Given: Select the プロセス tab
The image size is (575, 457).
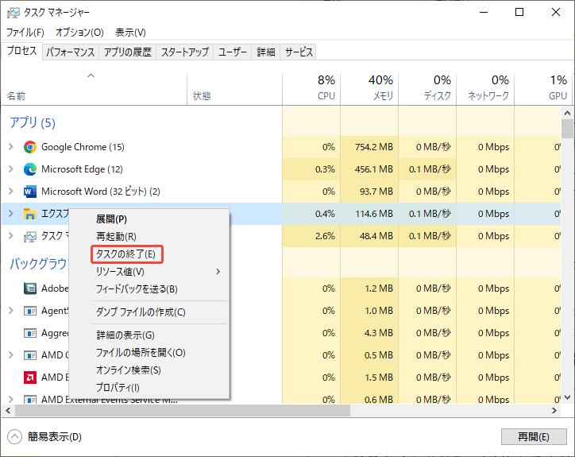Looking at the screenshot, I should 22,51.
